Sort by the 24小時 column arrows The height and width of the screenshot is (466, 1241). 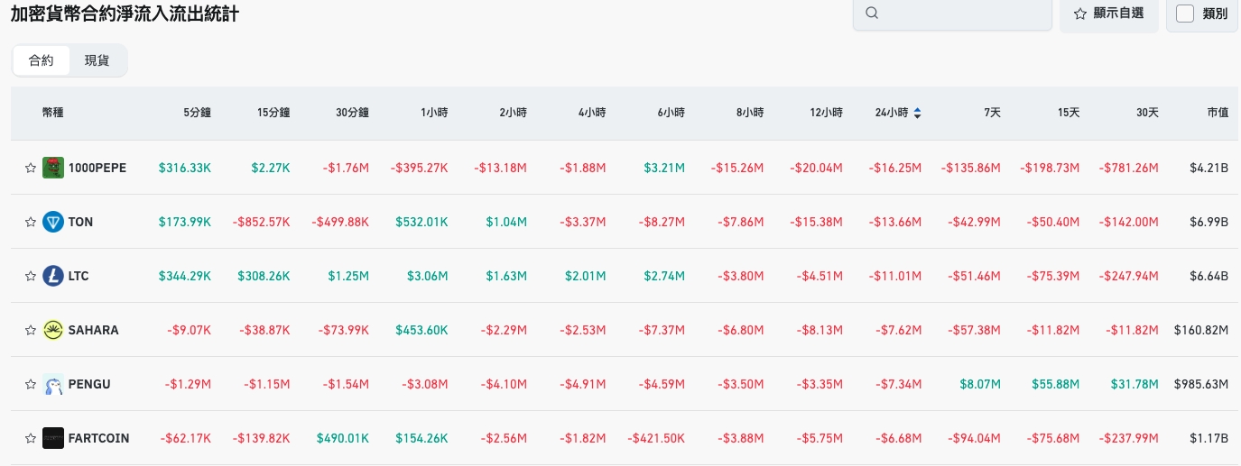coord(918,113)
